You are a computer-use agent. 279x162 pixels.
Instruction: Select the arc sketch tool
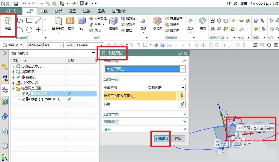(x=20, y=30)
